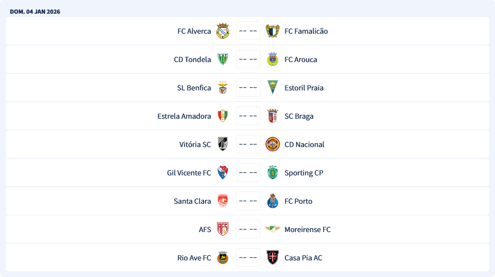The height and width of the screenshot is (277, 495).
Task: Click the Sporting CP green crest
Action: pos(273,173)
